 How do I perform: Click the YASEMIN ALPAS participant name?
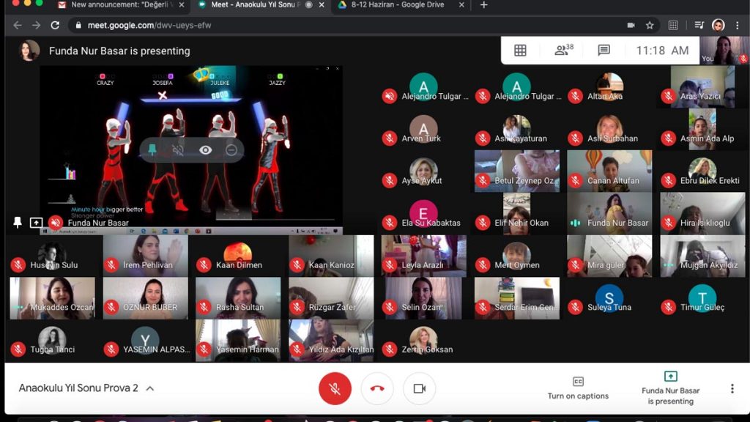(x=157, y=349)
